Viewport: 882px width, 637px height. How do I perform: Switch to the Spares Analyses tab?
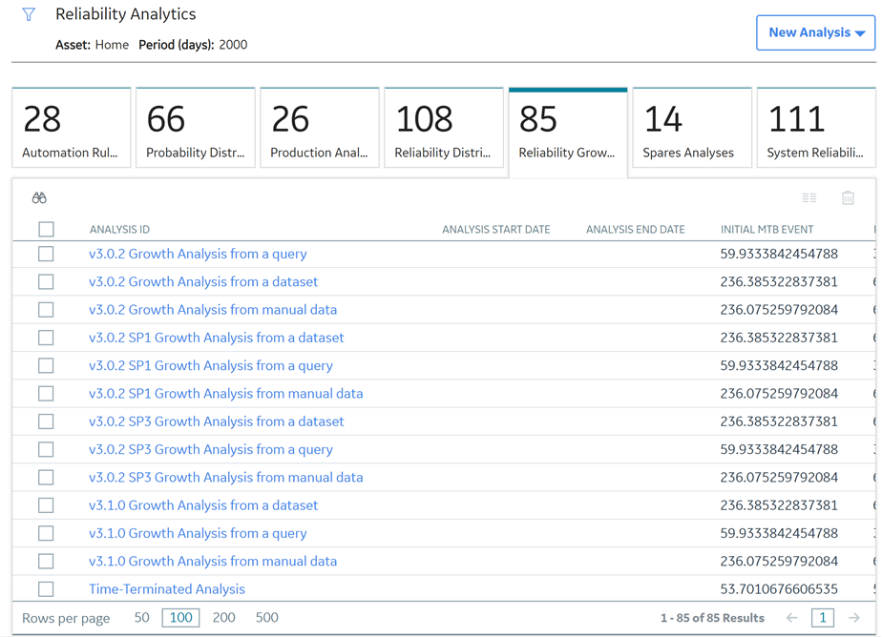click(692, 128)
